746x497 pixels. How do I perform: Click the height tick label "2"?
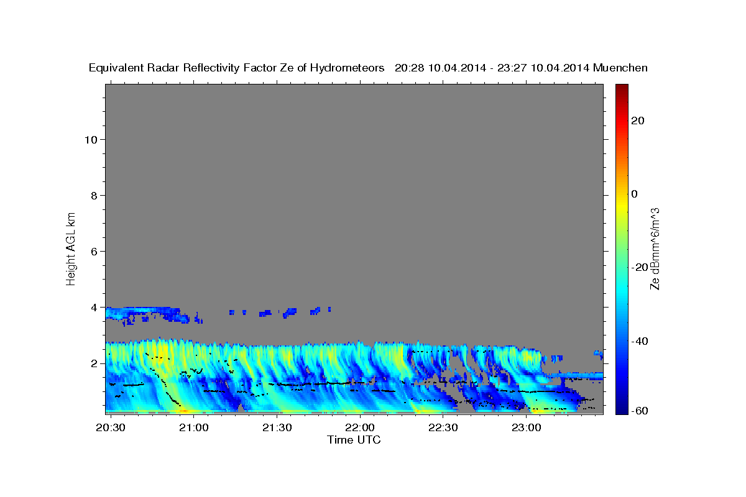[93, 363]
